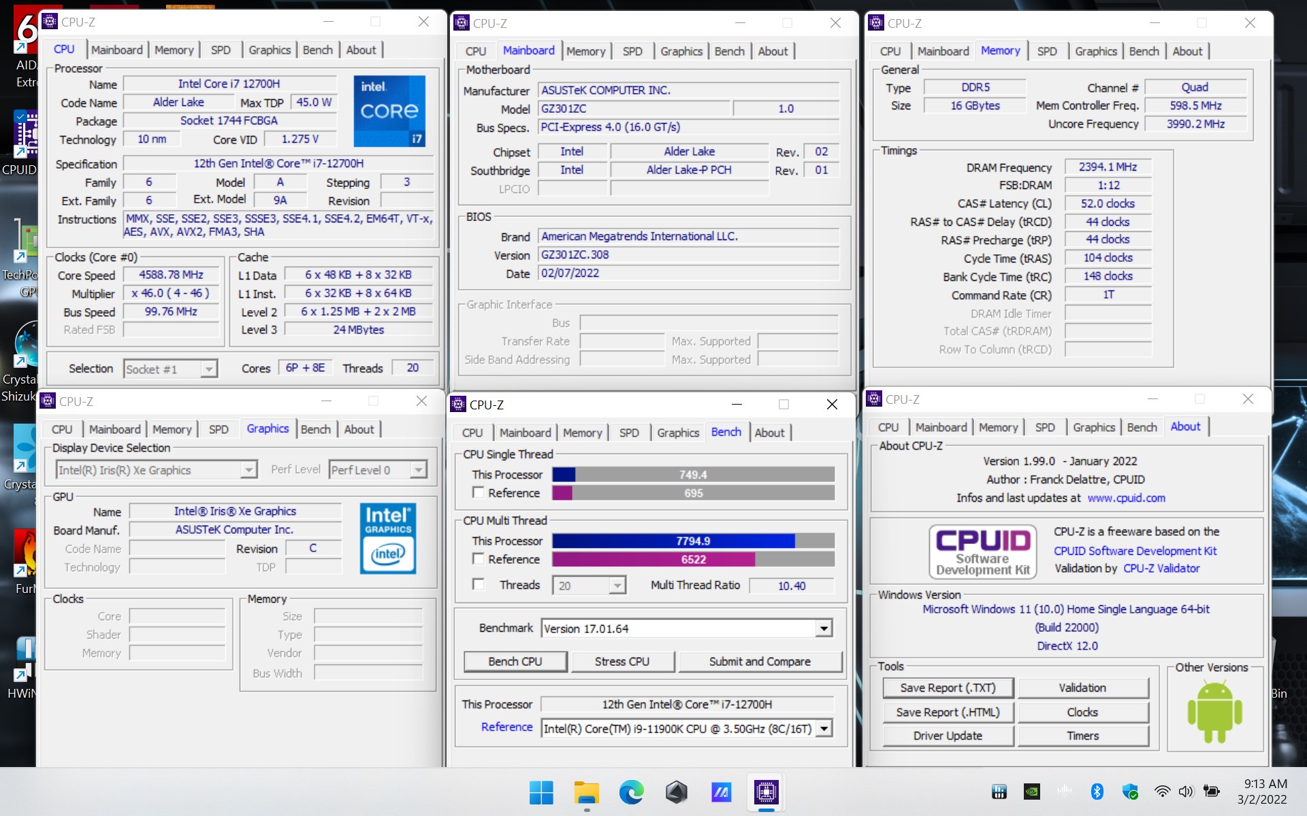The image size is (1307, 816).
Task: Enable the CPU Single Thread Reference checkbox
Action: tap(479, 492)
